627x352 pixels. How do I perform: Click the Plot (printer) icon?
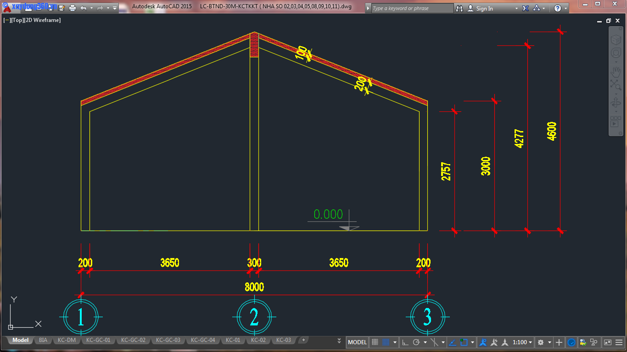coord(73,8)
